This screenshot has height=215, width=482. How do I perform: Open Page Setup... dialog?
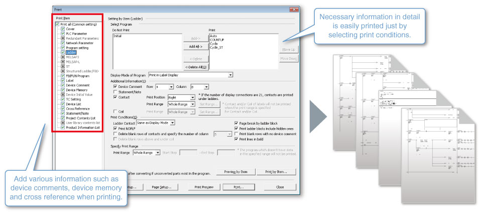point(161,187)
